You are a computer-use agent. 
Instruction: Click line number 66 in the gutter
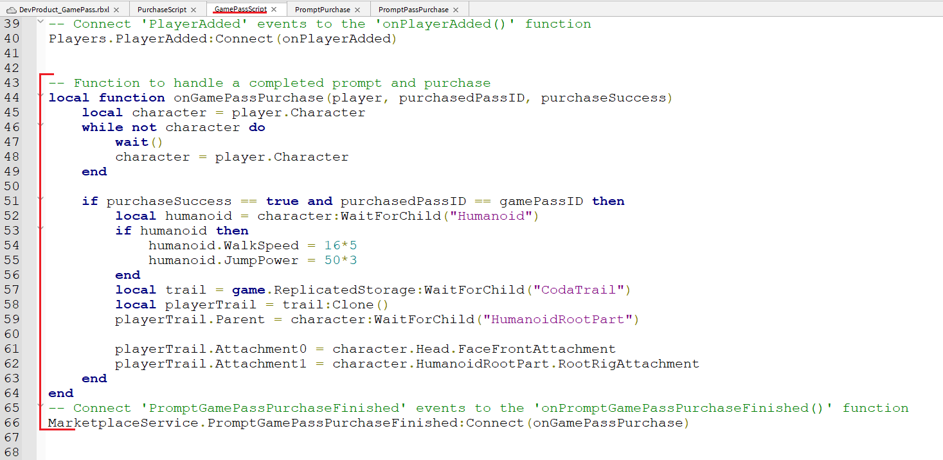point(12,423)
